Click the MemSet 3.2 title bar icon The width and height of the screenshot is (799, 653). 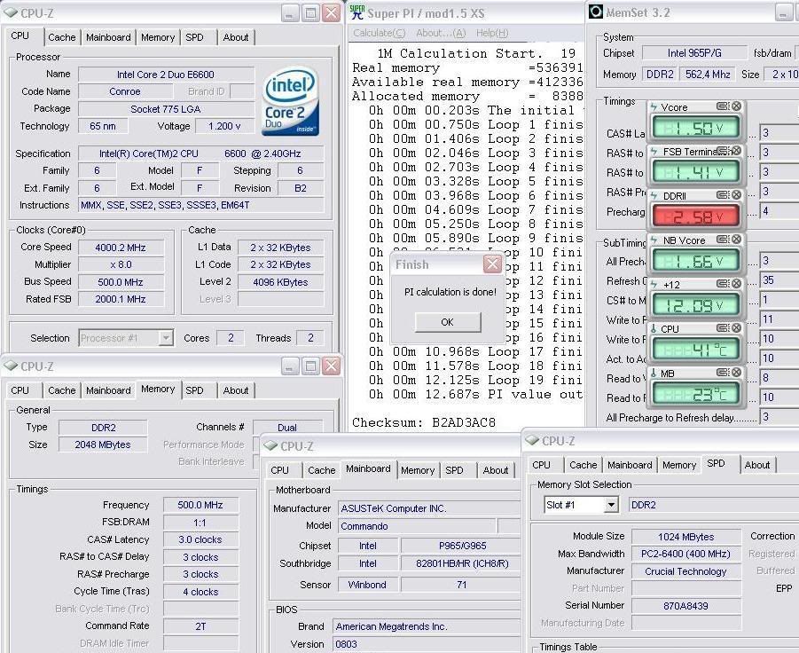click(595, 12)
